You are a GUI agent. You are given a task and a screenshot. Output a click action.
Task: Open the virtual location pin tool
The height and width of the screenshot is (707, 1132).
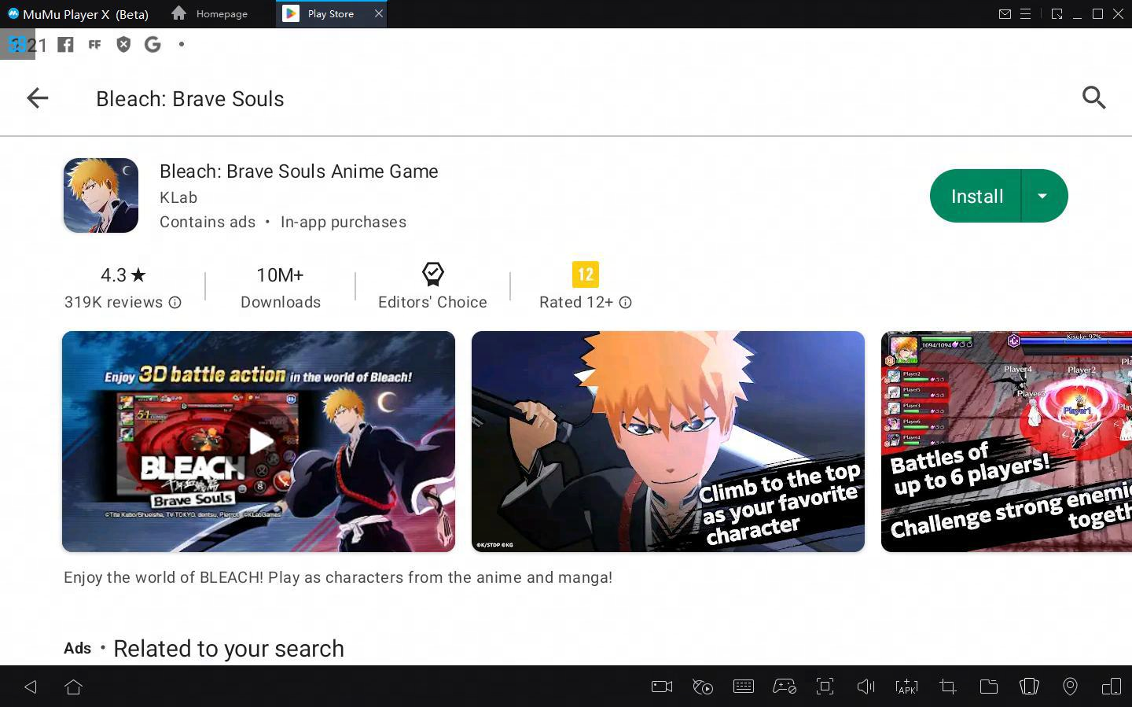(x=1070, y=687)
